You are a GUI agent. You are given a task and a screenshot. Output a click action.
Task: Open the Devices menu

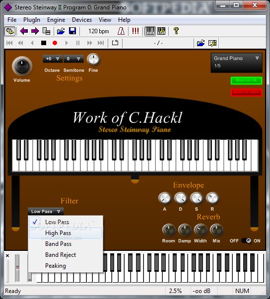82,20
